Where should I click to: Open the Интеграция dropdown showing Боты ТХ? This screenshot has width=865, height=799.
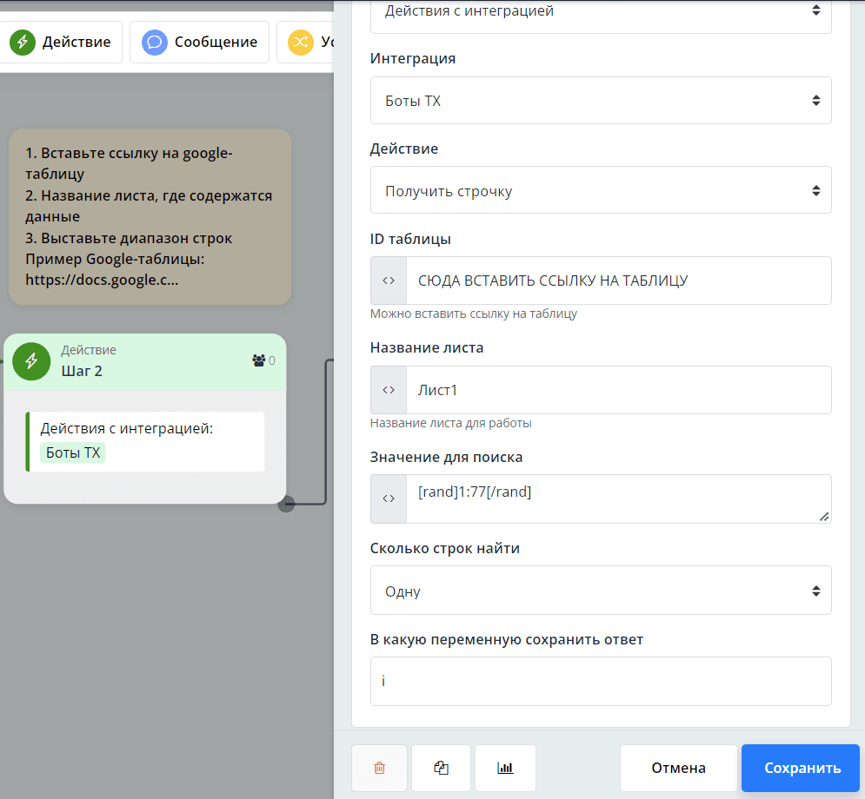(601, 101)
